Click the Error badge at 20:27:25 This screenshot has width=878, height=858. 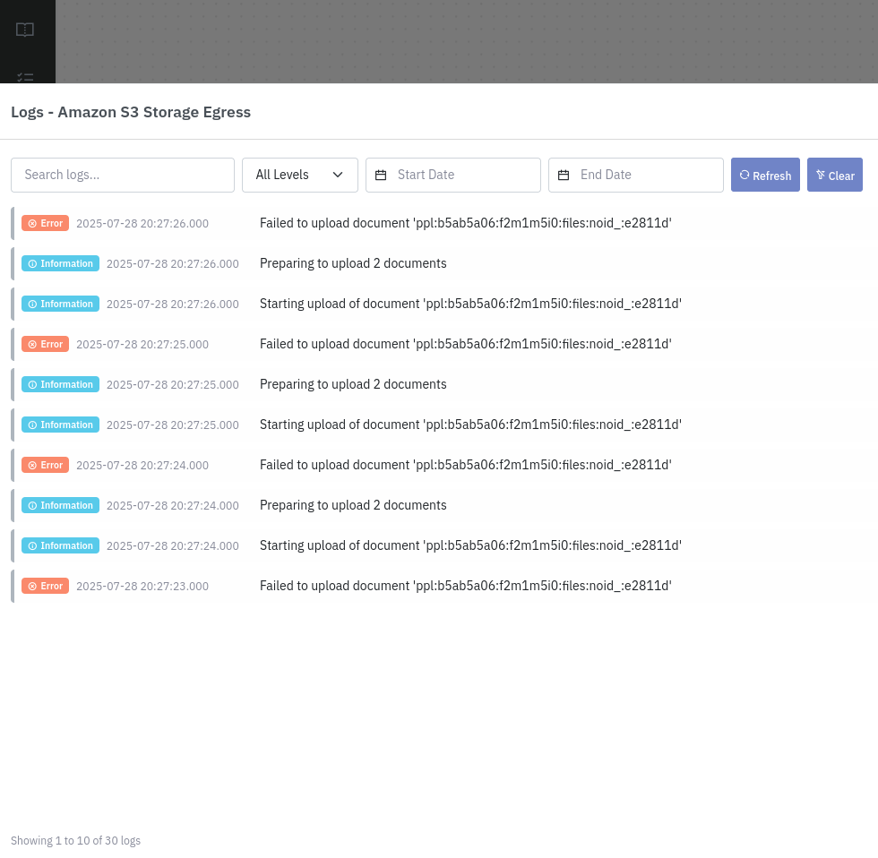[46, 344]
